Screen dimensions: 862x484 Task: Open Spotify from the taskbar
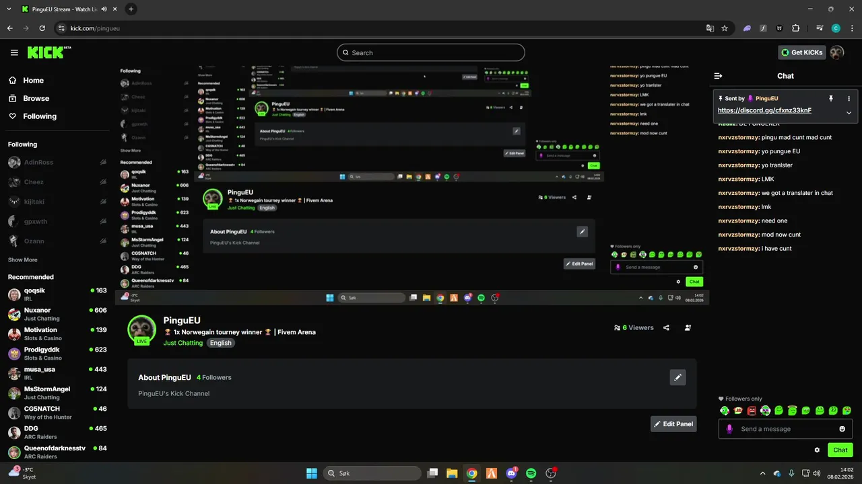531,473
